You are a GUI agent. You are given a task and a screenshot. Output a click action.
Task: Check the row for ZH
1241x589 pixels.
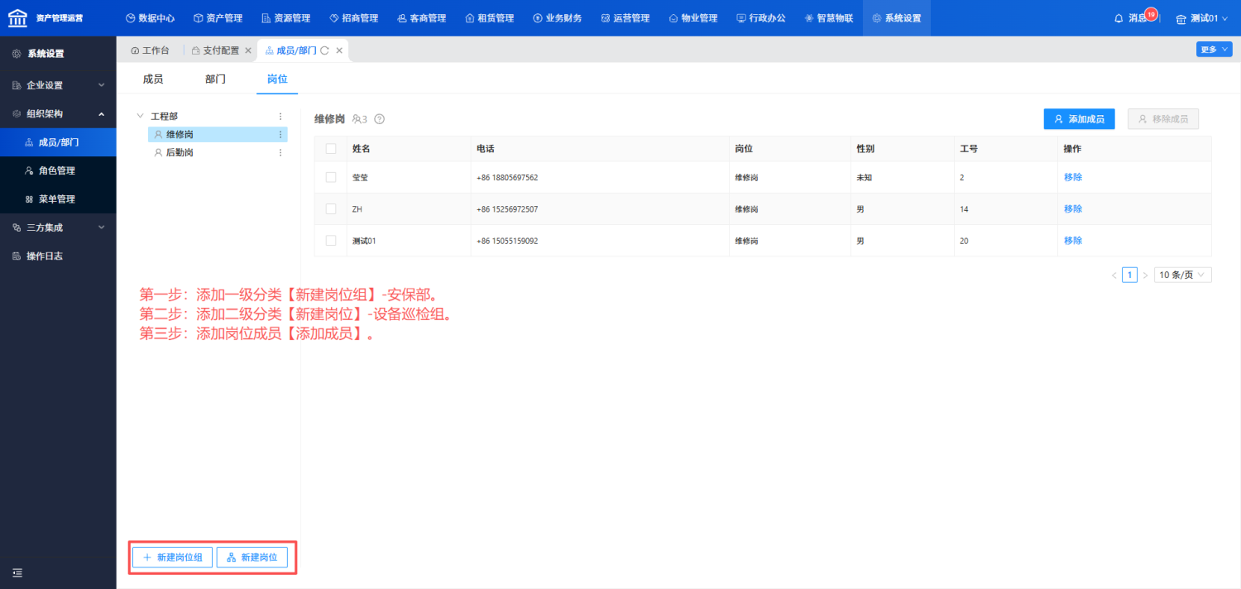click(x=331, y=209)
